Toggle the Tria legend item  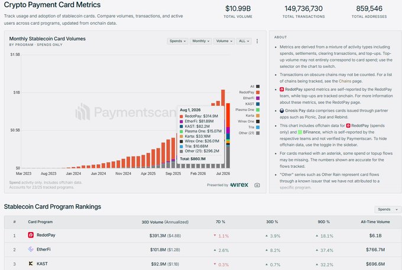click(254, 127)
